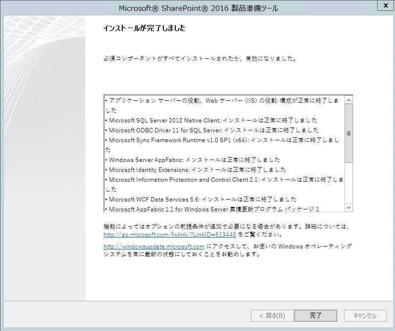Click the scrollbar thumb of the component list

point(348,133)
